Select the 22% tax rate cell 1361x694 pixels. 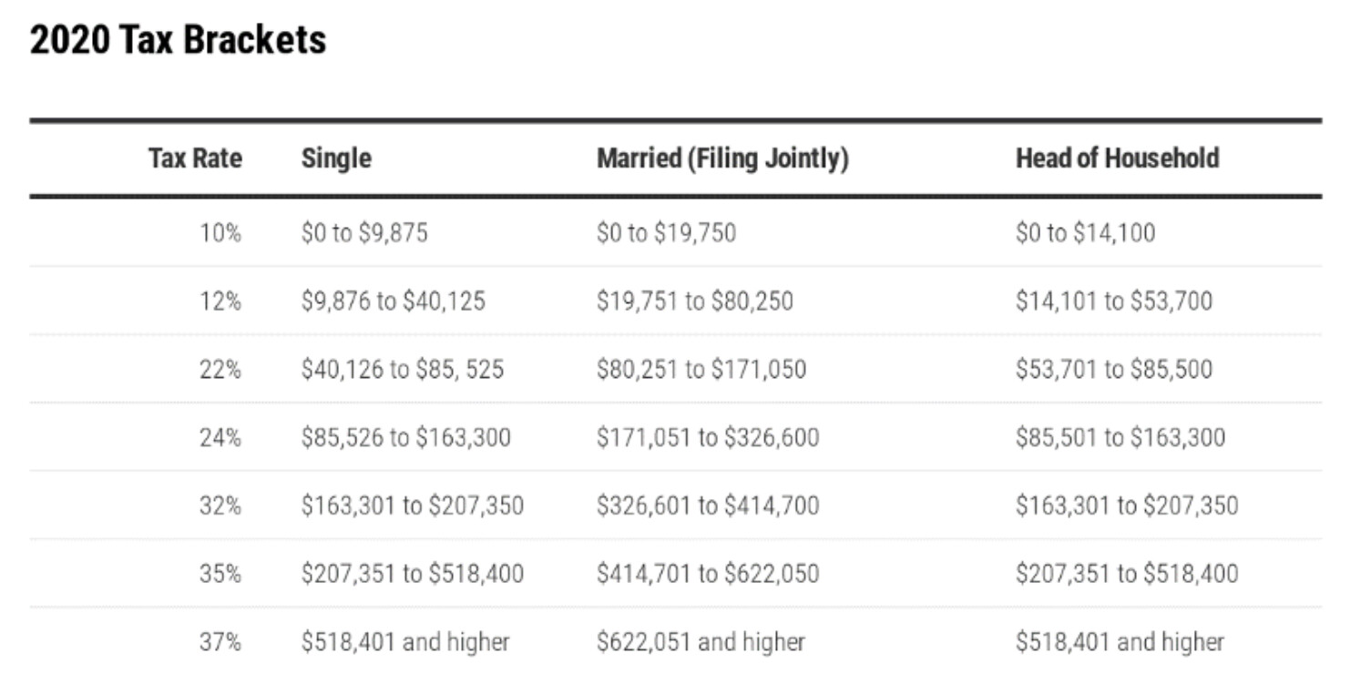pos(220,370)
